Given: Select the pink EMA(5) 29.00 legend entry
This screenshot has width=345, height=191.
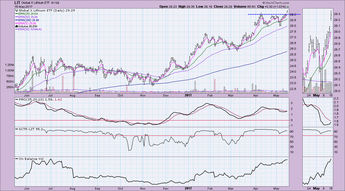Looking at the screenshot, I should point(26,23).
